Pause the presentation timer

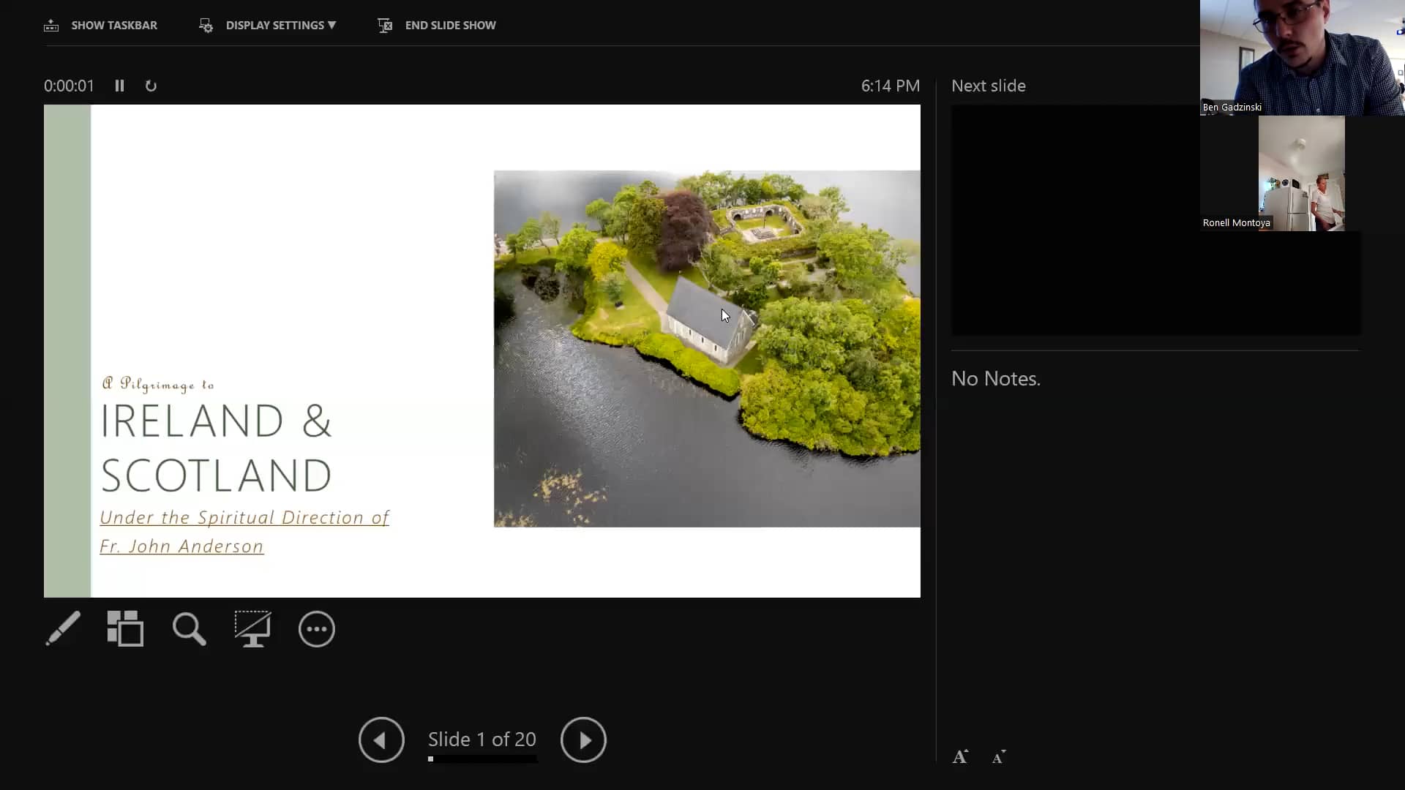tap(119, 86)
